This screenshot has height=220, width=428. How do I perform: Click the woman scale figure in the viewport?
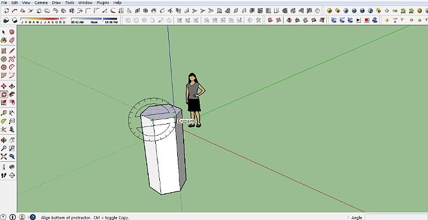point(194,100)
